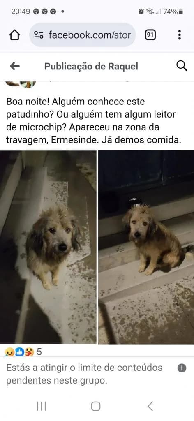Go back using the Facebook back arrow
This screenshot has width=194, height=421.
[14, 66]
